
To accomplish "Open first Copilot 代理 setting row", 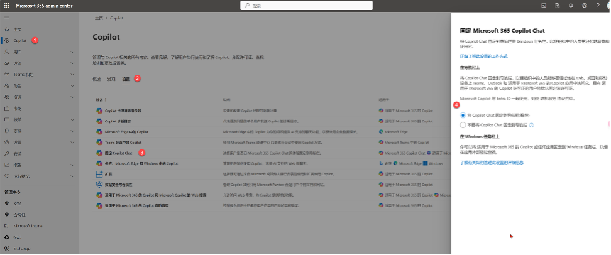I will click(123, 111).
